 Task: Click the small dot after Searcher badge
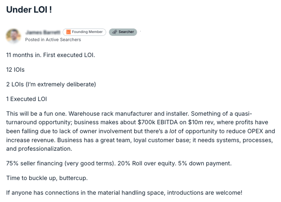pyautogui.click(x=141, y=31)
